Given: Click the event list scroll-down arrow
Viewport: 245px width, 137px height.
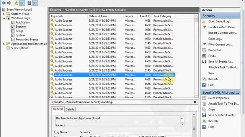Looking at the screenshot, I should tap(196, 96).
